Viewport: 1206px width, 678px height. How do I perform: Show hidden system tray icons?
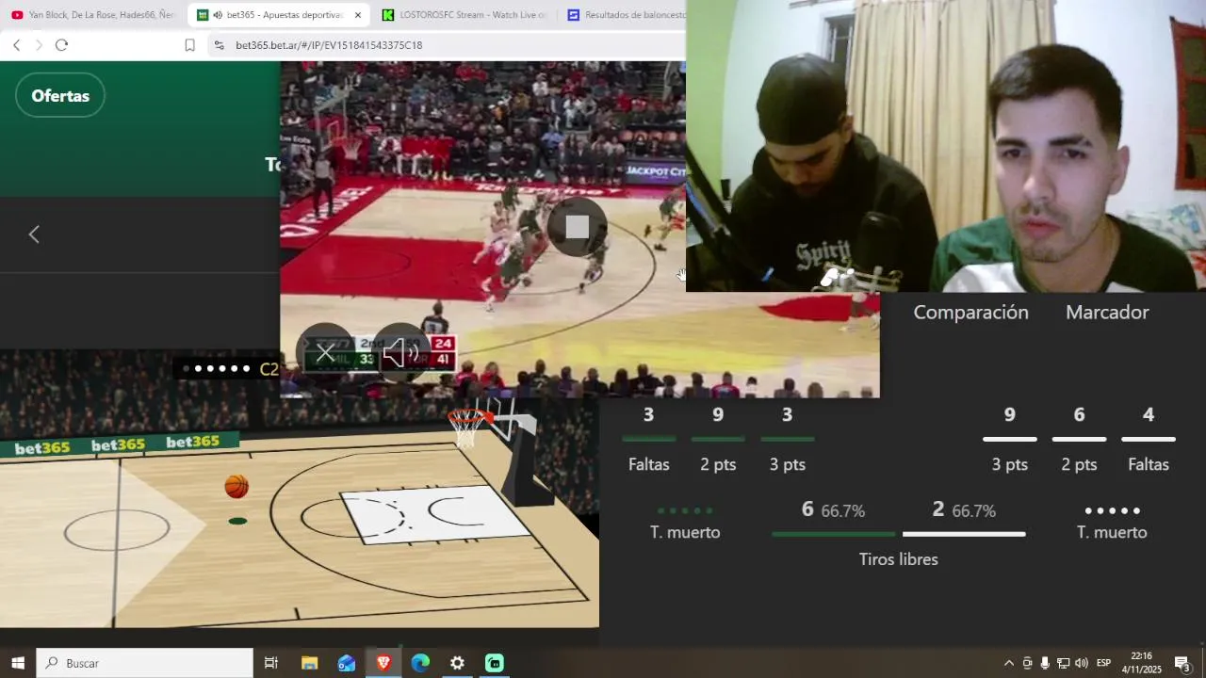pos(1009,663)
